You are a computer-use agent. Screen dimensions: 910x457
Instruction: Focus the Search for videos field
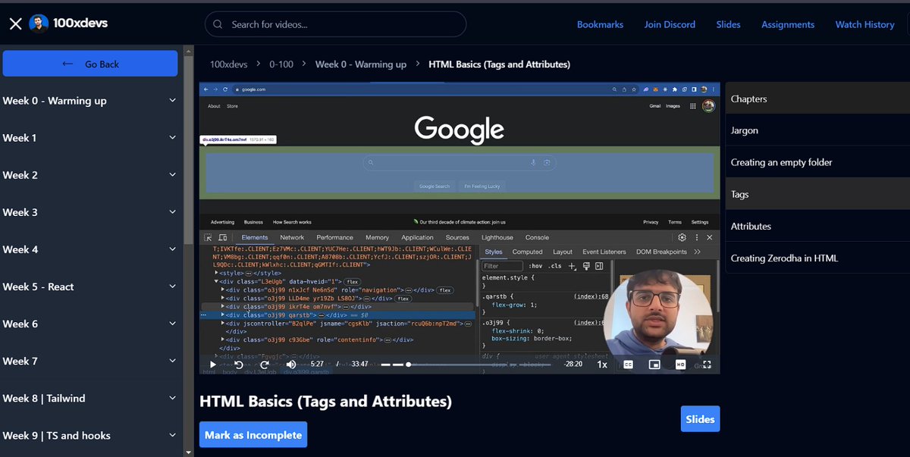click(335, 24)
